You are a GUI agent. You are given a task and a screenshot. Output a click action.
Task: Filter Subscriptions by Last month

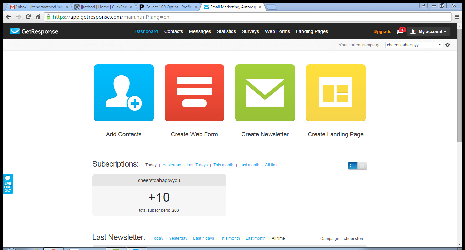coord(249,165)
